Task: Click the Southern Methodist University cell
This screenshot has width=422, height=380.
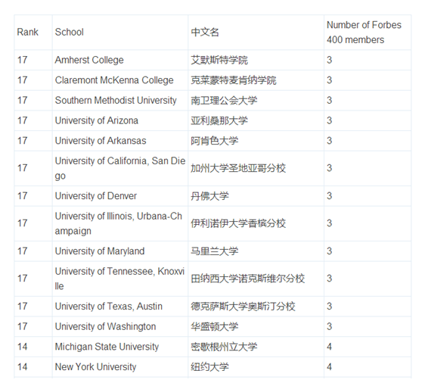Action: point(120,100)
